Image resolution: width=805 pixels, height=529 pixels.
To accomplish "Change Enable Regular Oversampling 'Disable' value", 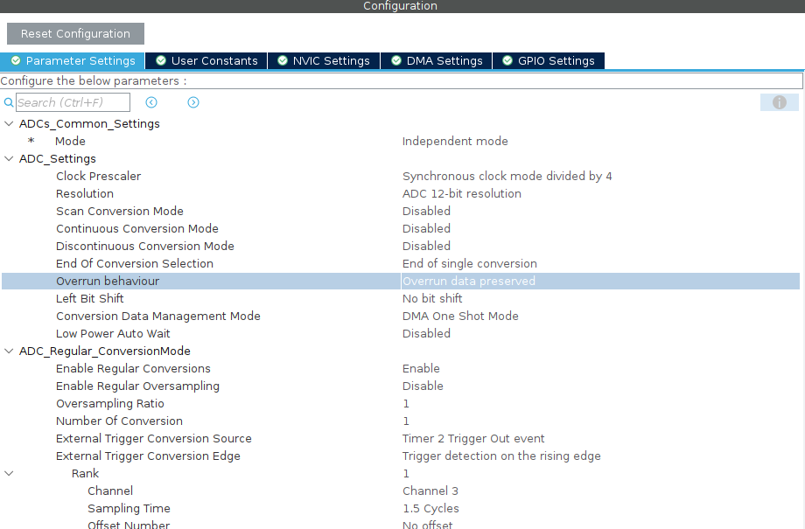I will pos(423,386).
